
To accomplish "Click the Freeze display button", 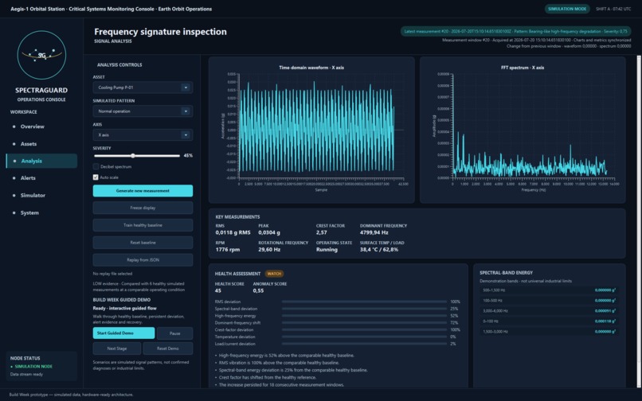I will click(143, 208).
